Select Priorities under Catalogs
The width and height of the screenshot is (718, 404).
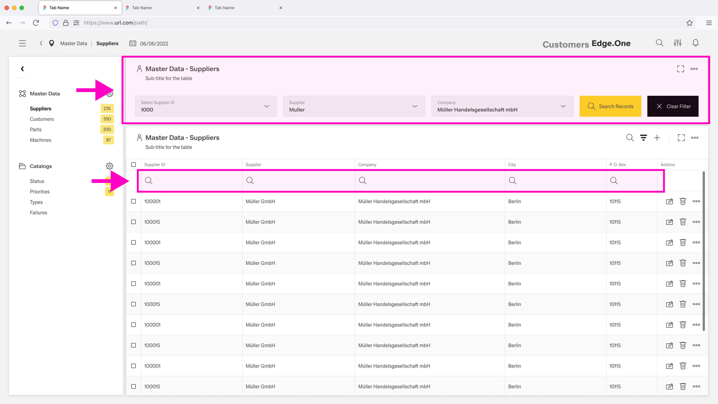click(x=40, y=192)
